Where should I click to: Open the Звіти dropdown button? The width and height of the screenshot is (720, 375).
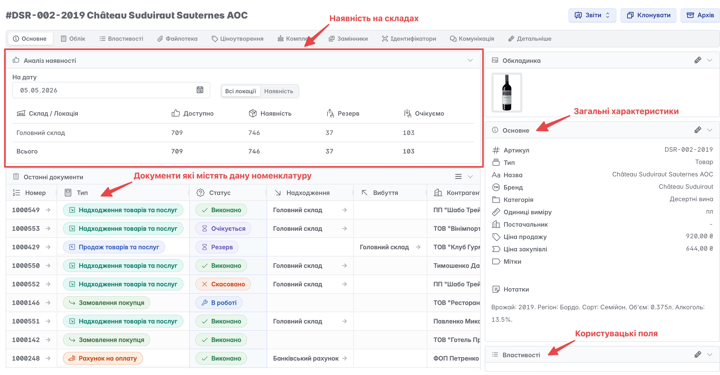pyautogui.click(x=592, y=15)
